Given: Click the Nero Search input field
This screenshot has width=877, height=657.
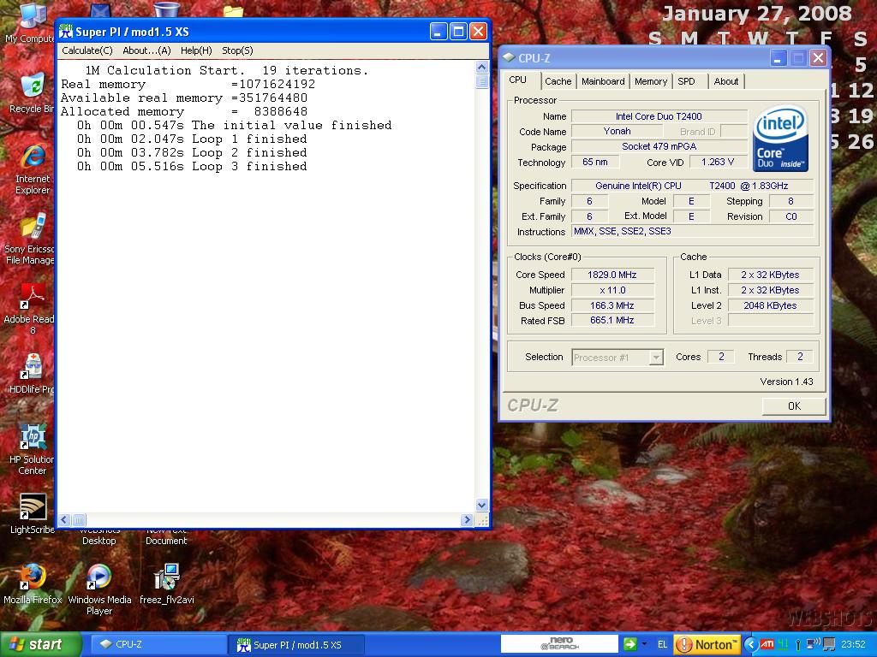Looking at the screenshot, I should coord(559,644).
